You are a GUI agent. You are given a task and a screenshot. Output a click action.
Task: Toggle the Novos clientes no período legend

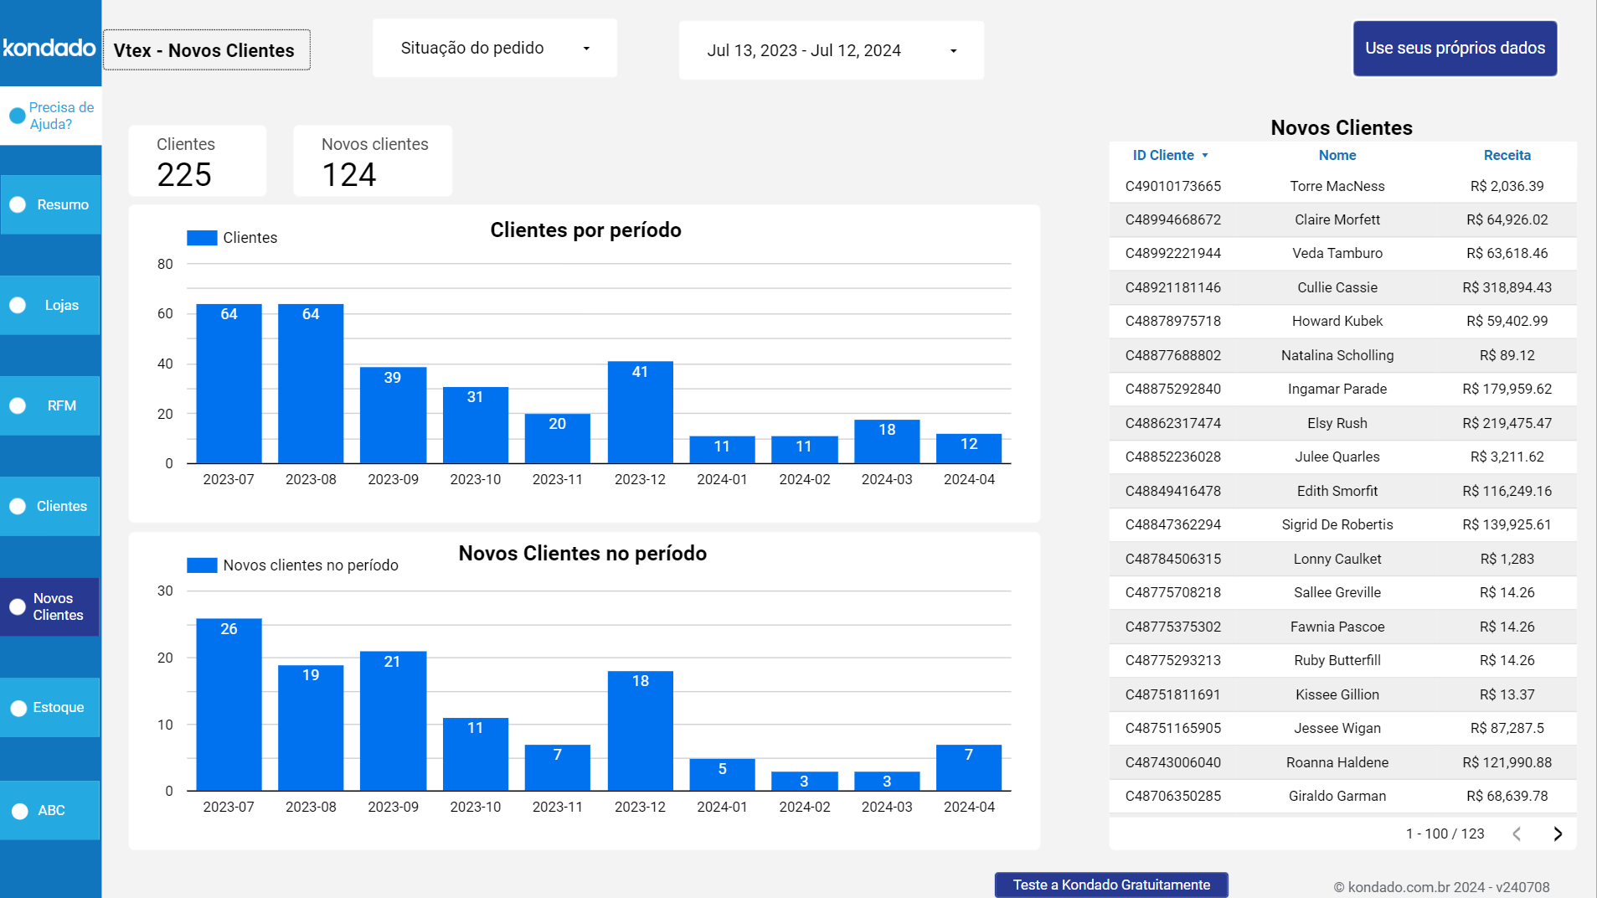(x=293, y=565)
